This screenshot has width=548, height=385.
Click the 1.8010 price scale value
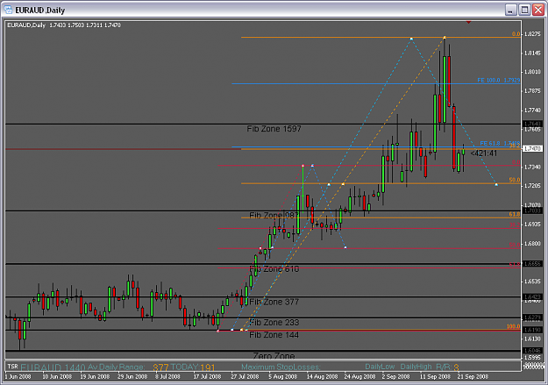[x=532, y=72]
